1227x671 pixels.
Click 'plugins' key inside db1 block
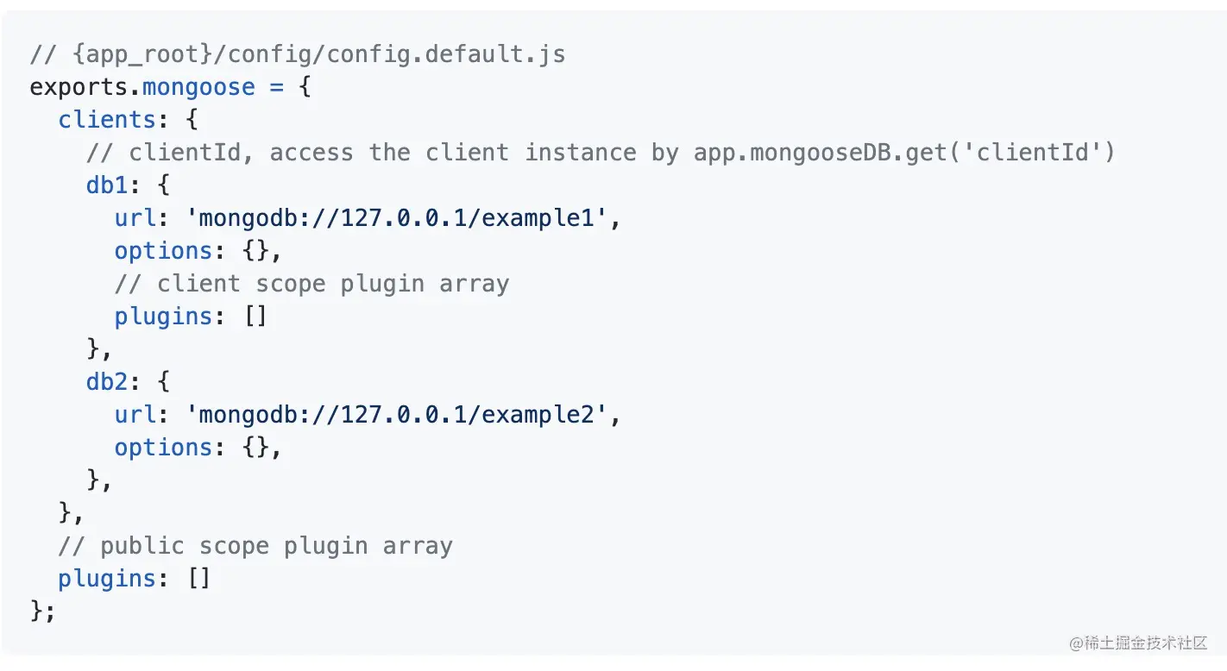point(163,317)
